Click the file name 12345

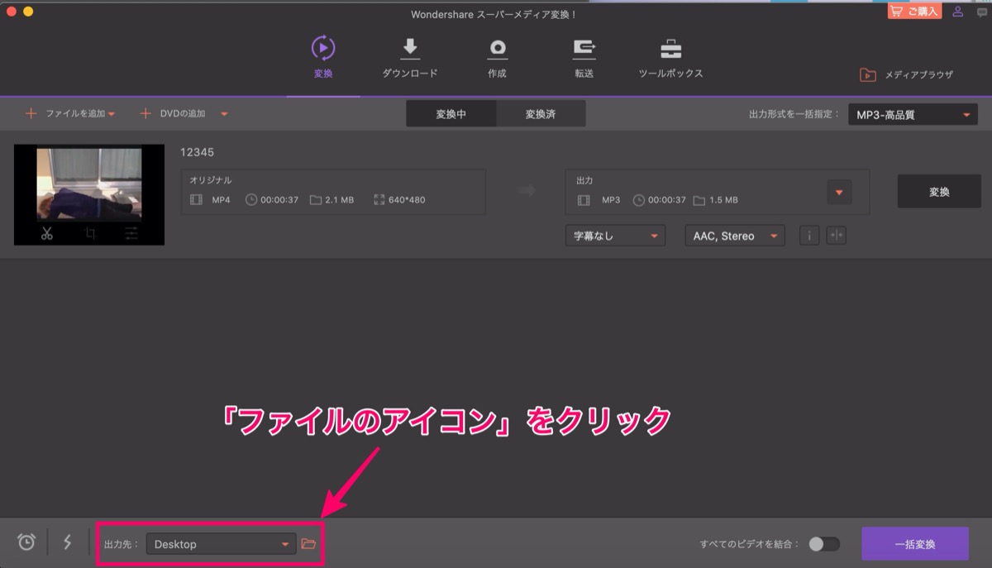(x=198, y=152)
